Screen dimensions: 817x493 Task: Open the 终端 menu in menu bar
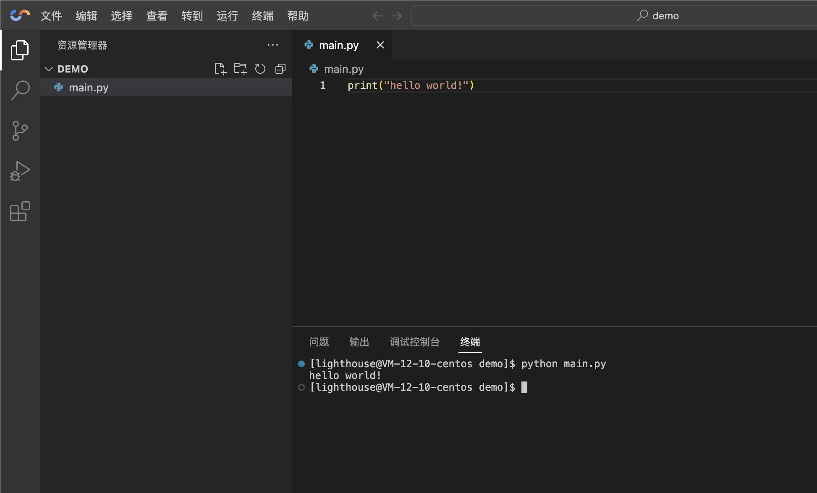tap(263, 16)
